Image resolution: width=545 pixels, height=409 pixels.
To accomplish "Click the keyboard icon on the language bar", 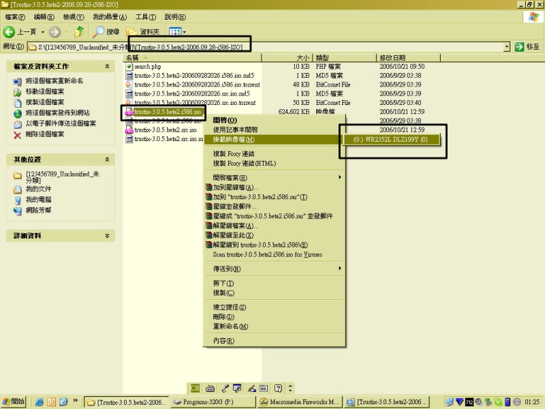I will click(210, 388).
